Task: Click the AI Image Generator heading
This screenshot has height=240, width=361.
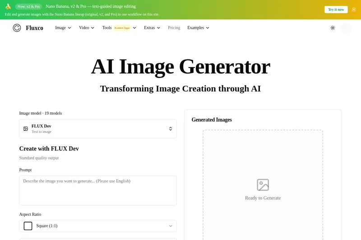Action: tap(180, 67)
